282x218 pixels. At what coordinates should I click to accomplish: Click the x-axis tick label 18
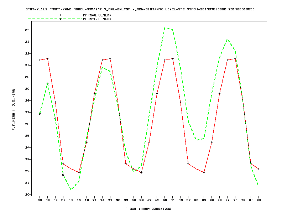point(87,200)
